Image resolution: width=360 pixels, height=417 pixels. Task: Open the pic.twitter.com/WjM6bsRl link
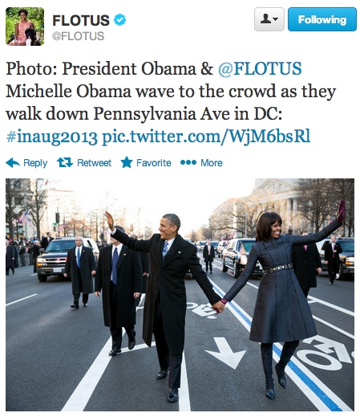coord(206,136)
